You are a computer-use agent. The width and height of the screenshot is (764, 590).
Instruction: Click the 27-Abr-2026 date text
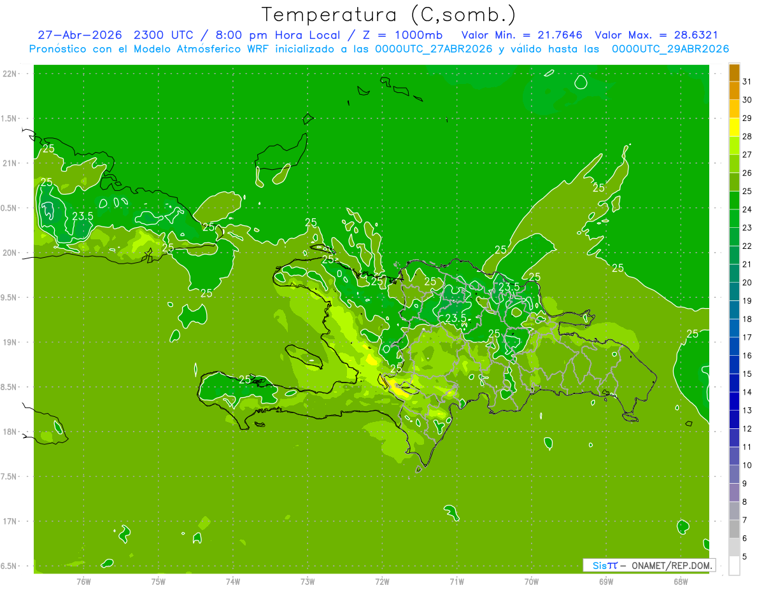(76, 35)
